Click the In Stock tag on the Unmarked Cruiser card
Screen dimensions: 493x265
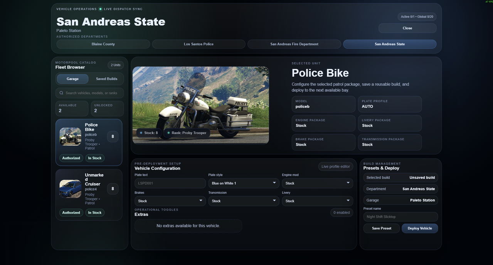[95, 213]
